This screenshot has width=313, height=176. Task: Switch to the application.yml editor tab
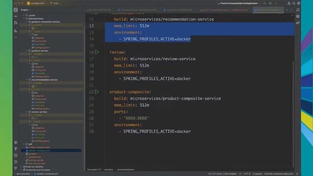pyautogui.click(x=224, y=10)
